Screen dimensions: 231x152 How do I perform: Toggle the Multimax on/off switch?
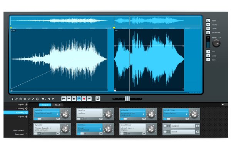[80, 134]
